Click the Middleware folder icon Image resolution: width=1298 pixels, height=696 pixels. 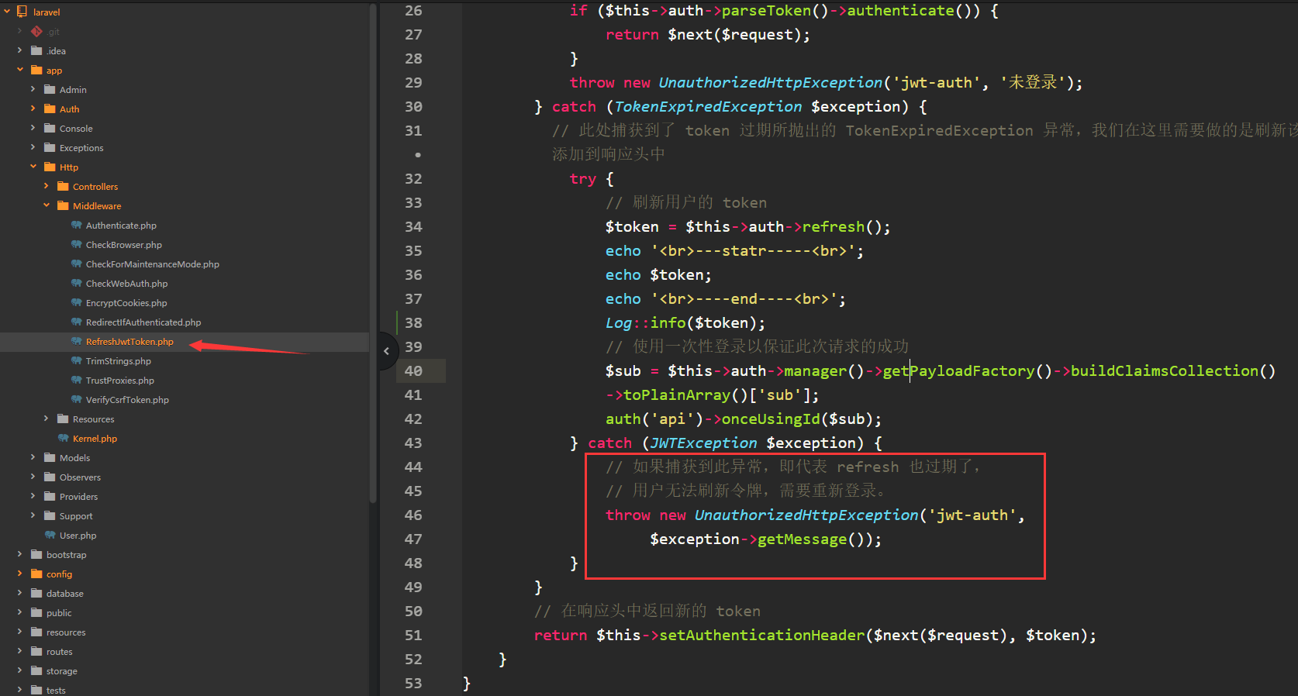63,205
